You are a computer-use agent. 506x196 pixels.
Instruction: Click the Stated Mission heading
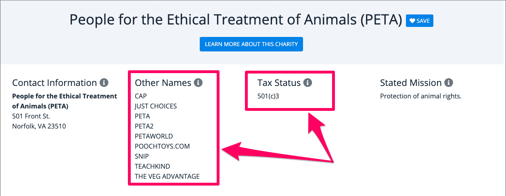411,83
